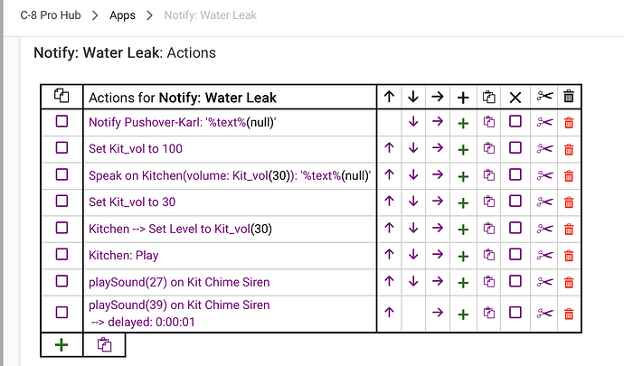
Task: Click the header trash icon in actions table
Action: click(569, 97)
